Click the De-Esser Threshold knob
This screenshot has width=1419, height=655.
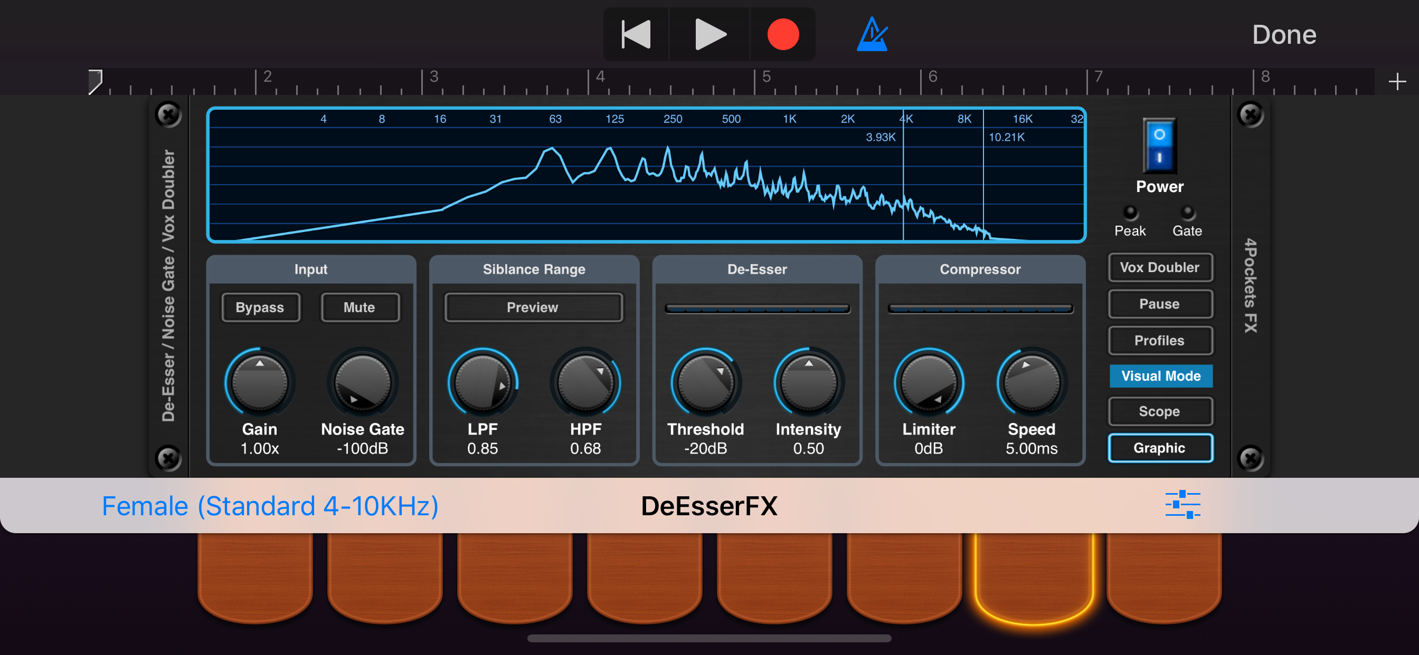point(706,382)
